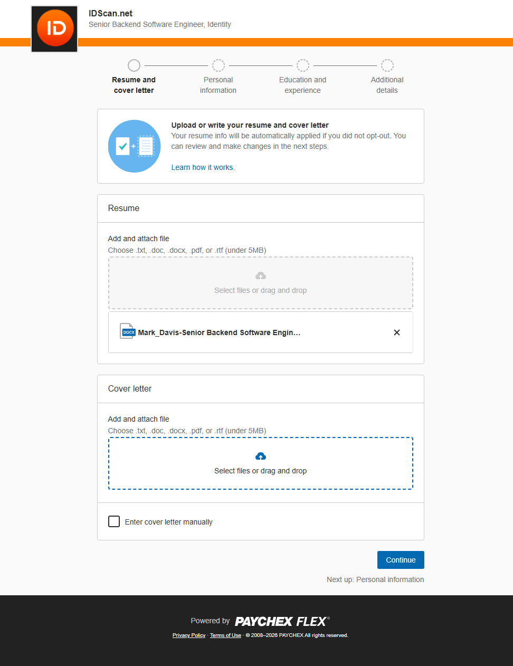Click the Education and experience step label
The height and width of the screenshot is (666, 513).
[302, 85]
